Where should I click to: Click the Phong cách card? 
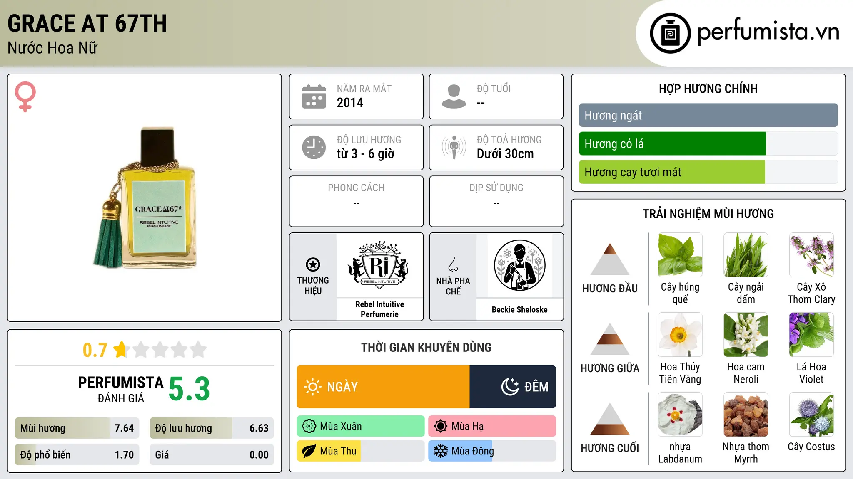click(x=356, y=201)
